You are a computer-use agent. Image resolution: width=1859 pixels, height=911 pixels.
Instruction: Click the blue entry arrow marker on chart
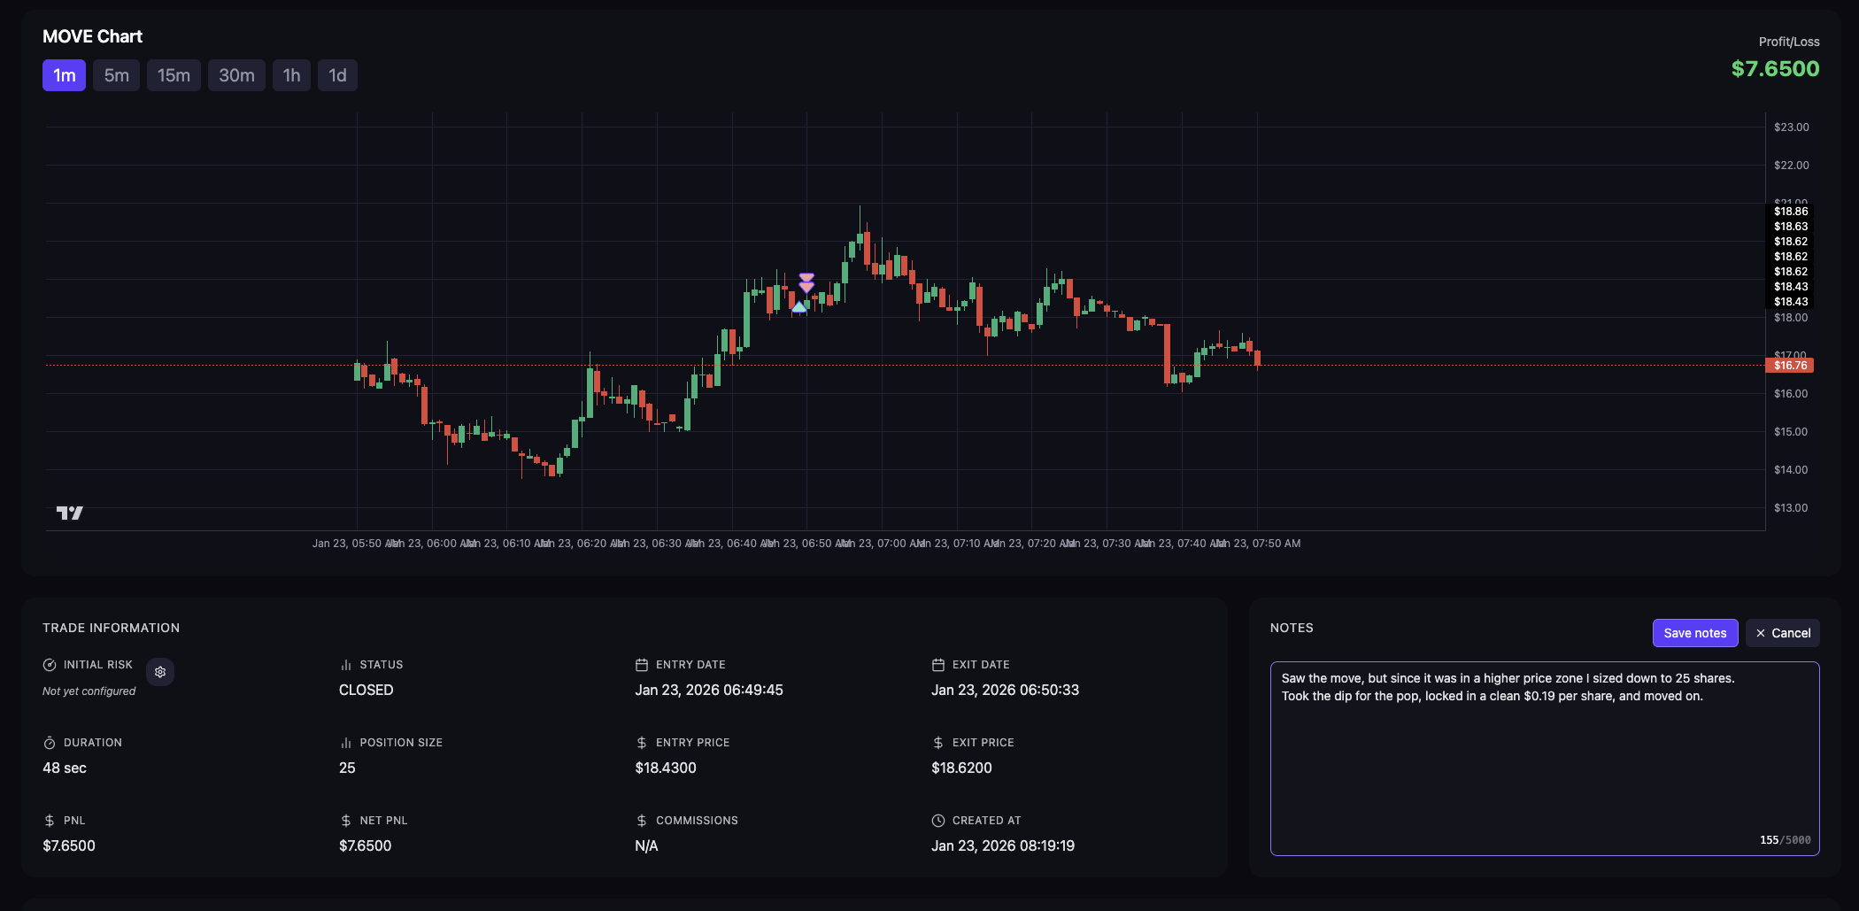click(x=799, y=307)
